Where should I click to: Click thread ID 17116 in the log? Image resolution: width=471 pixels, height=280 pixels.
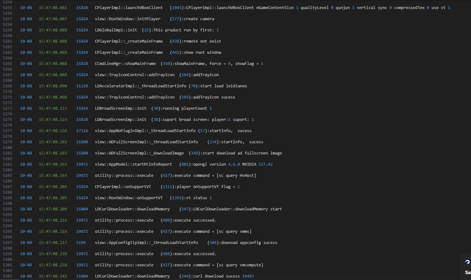pyautogui.click(x=82, y=131)
